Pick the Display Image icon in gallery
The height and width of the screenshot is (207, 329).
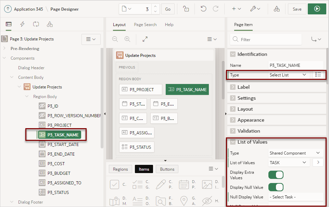click(x=207, y=184)
